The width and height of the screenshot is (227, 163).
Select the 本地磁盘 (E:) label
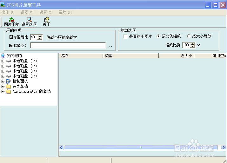(x=25, y=71)
